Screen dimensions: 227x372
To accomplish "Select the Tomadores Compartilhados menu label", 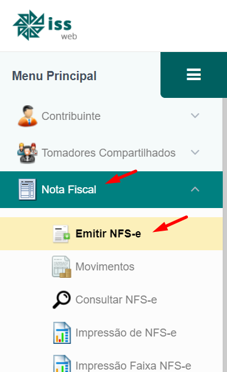I will 109,153.
